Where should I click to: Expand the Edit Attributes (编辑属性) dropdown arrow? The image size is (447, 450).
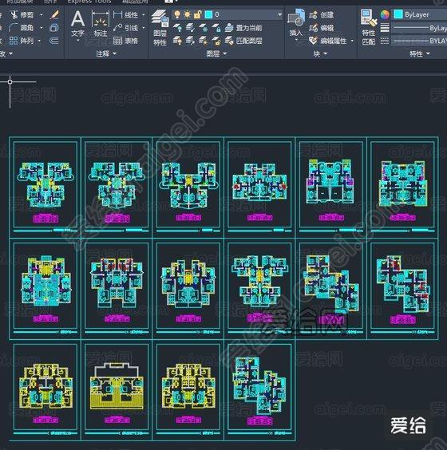point(352,41)
